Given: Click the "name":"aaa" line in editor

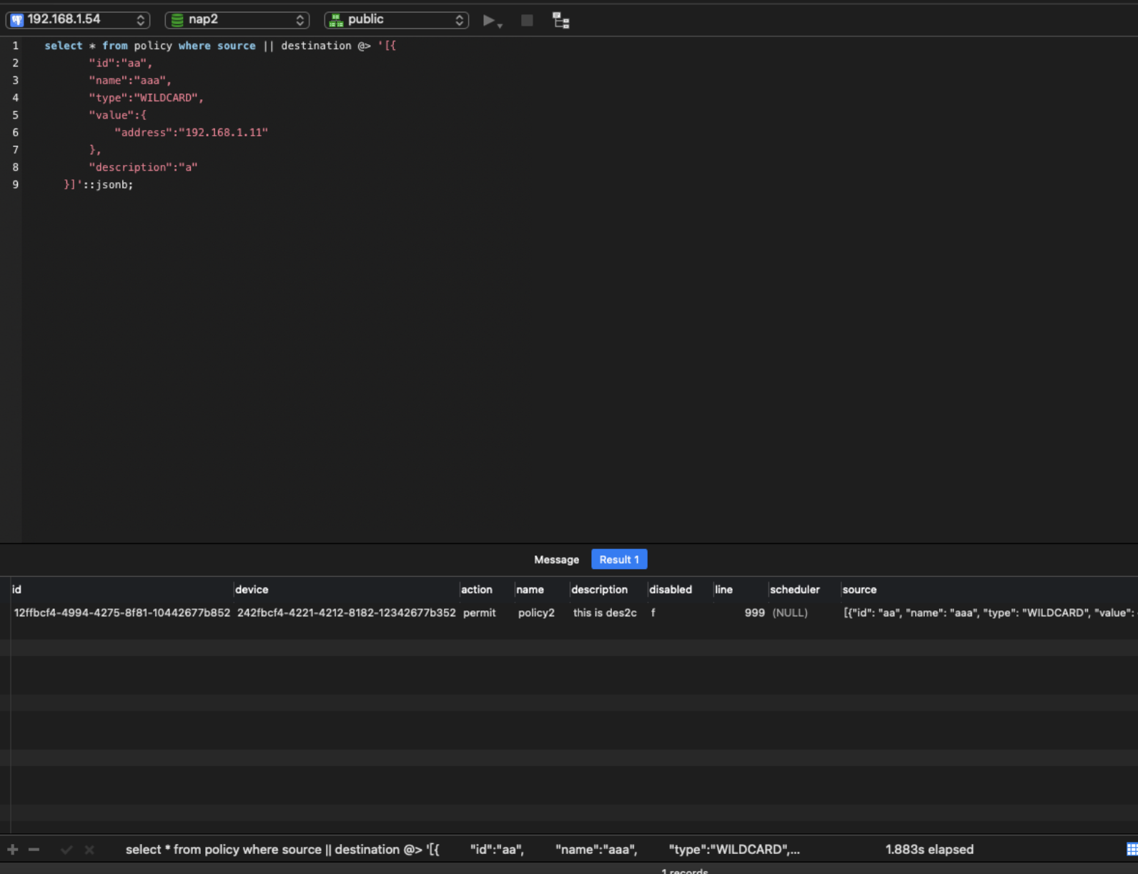Looking at the screenshot, I should point(130,80).
